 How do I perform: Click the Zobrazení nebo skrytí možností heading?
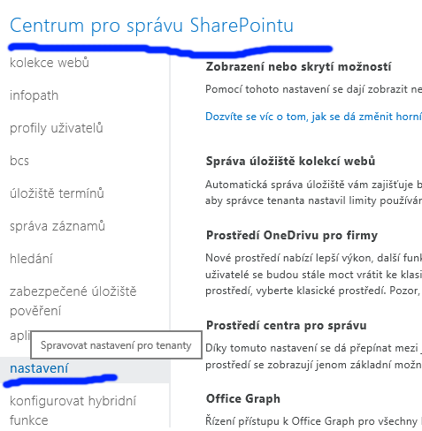[x=298, y=67]
